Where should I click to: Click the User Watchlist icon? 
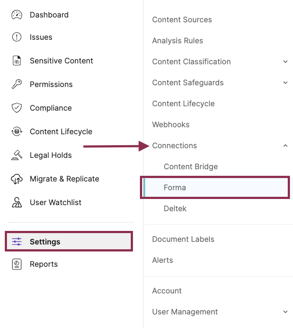click(17, 202)
